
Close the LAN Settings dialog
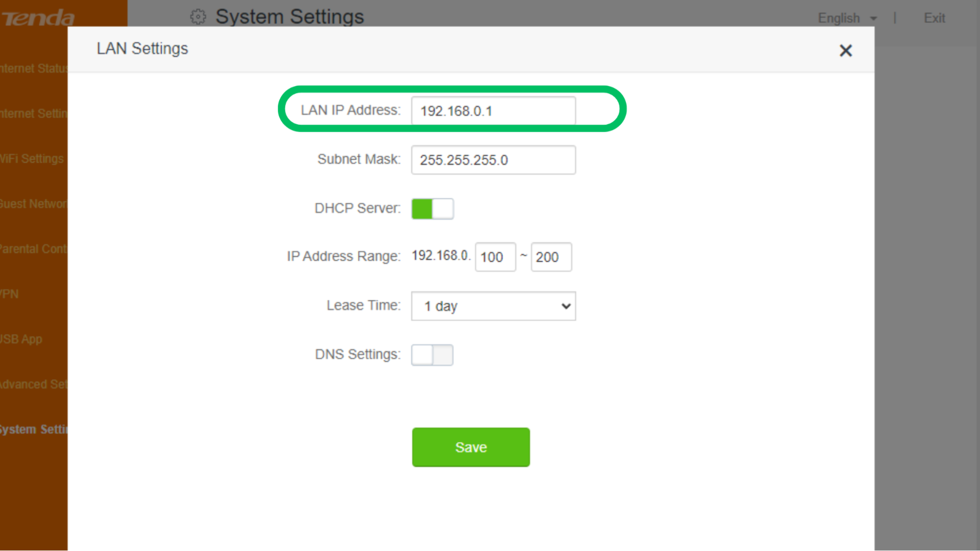(846, 50)
